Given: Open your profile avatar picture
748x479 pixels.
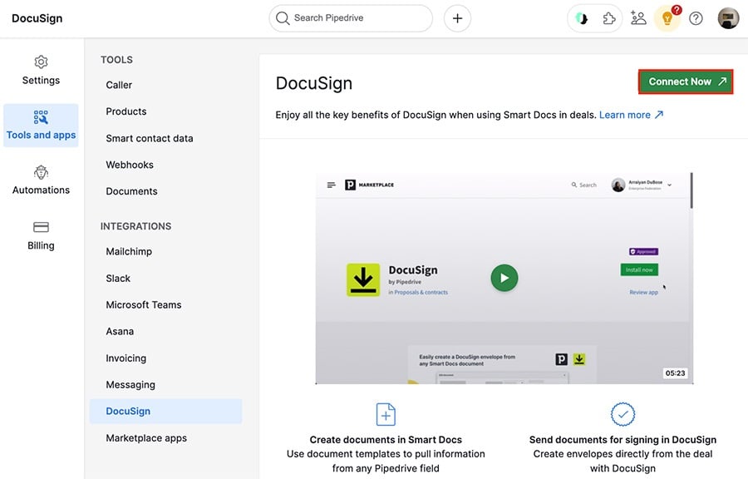Looking at the screenshot, I should click(728, 17).
